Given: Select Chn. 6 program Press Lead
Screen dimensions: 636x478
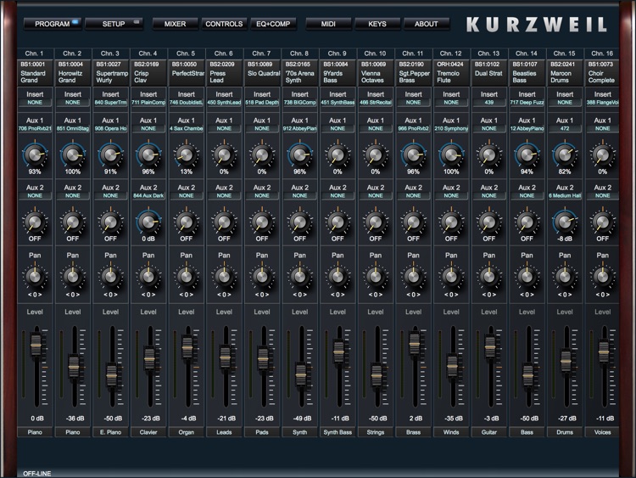Looking at the screenshot, I should pyautogui.click(x=224, y=73).
